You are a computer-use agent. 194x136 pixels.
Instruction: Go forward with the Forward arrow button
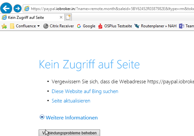18,8
